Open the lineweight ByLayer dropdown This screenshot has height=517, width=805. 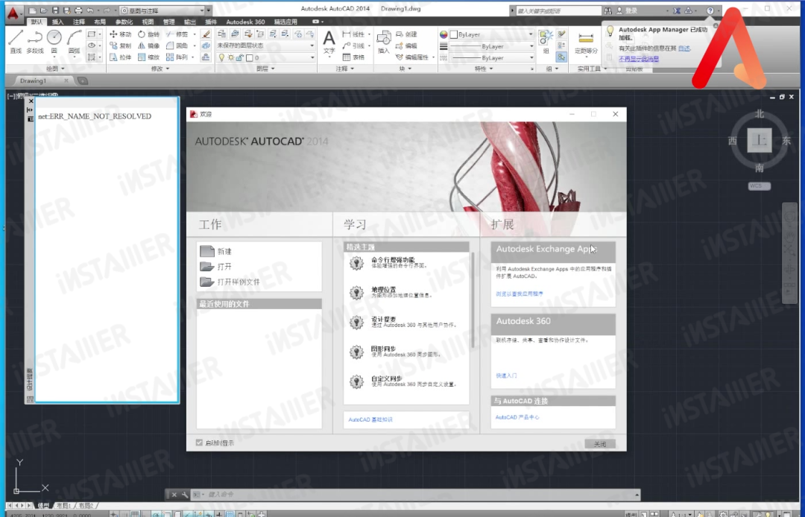tap(492, 46)
